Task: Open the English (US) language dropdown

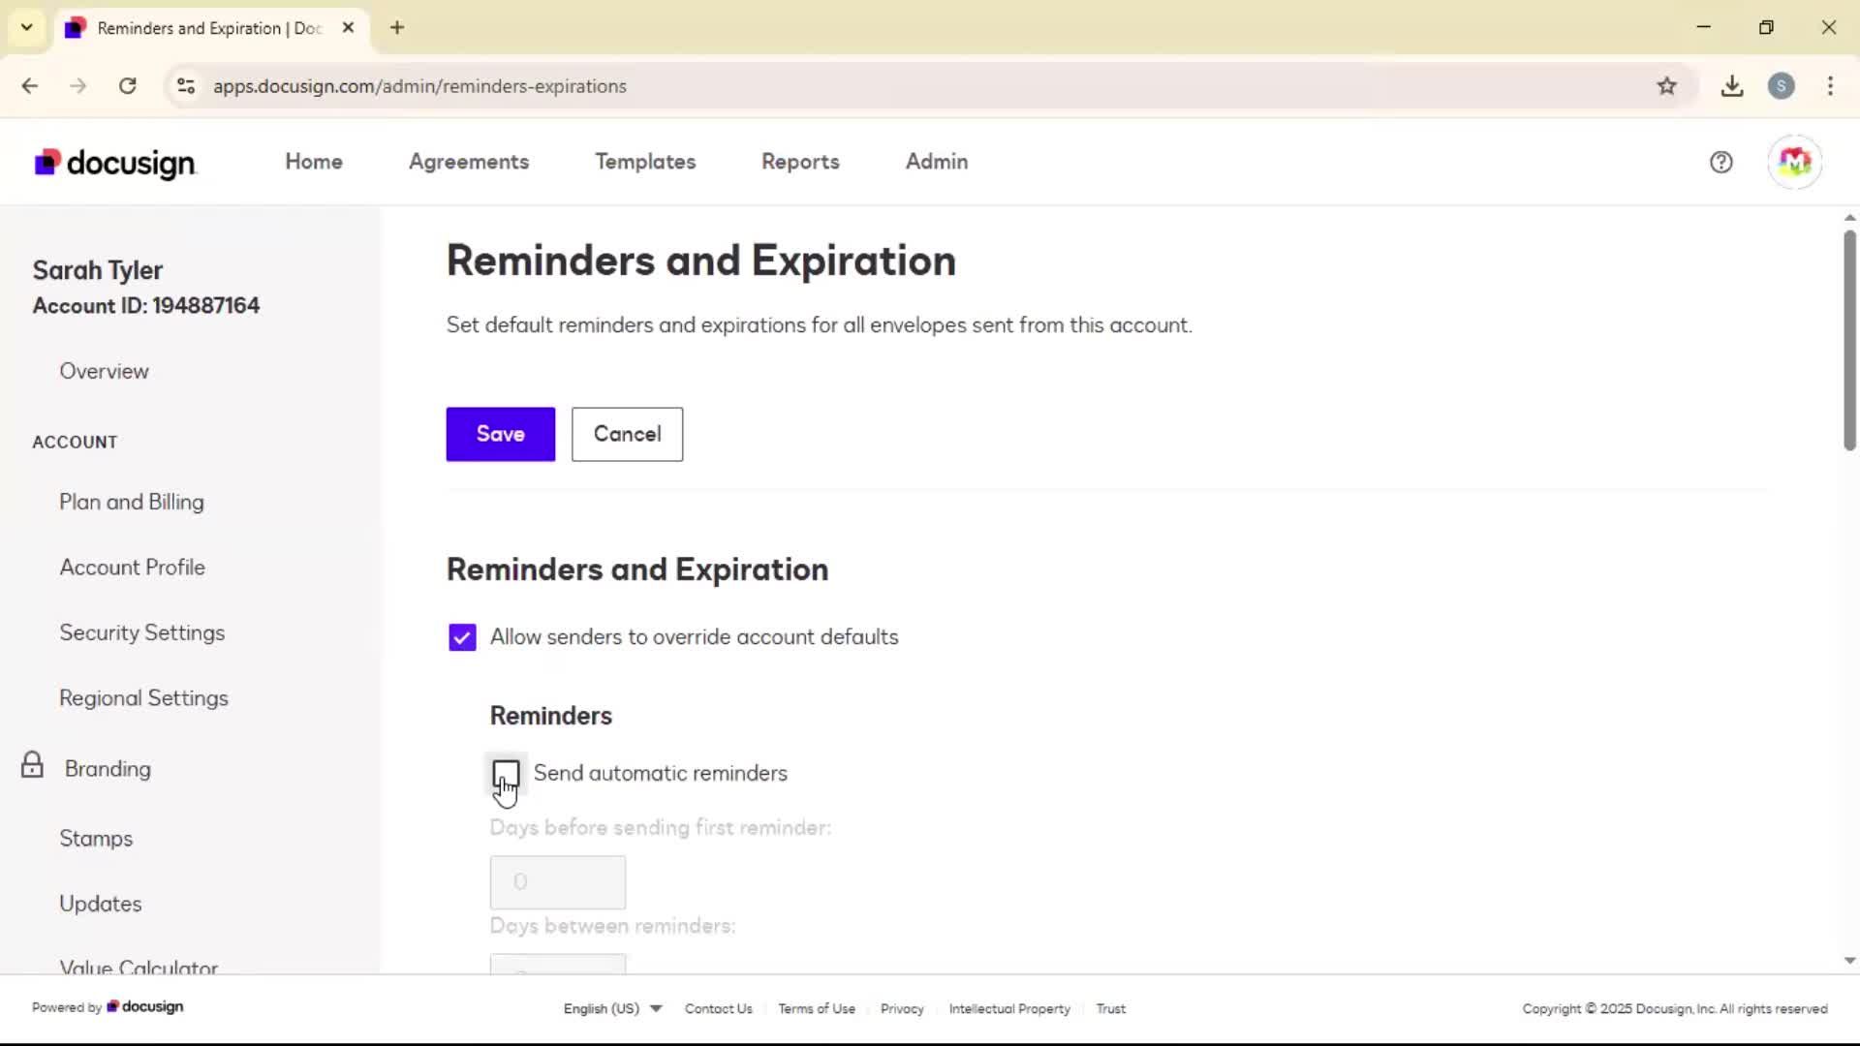Action: pos(612,1008)
